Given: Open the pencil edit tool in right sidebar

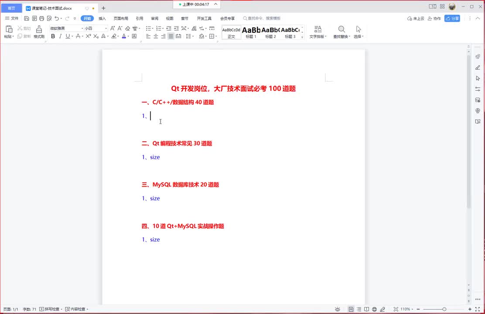Looking at the screenshot, I should coord(478,68).
